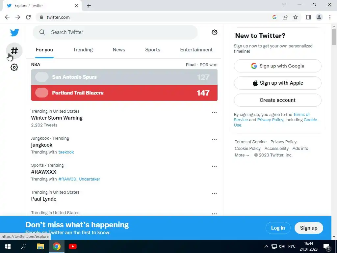Switch to the News tab
Image resolution: width=337 pixels, height=253 pixels.
point(119,50)
